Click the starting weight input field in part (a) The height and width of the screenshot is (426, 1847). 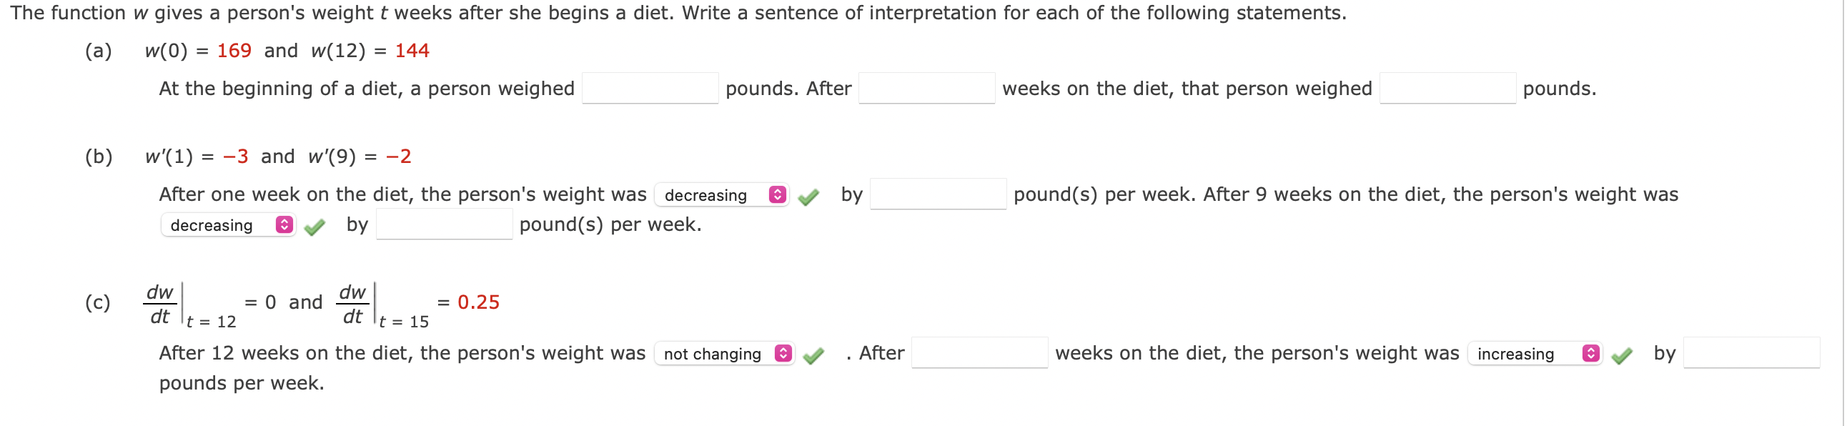650,88
